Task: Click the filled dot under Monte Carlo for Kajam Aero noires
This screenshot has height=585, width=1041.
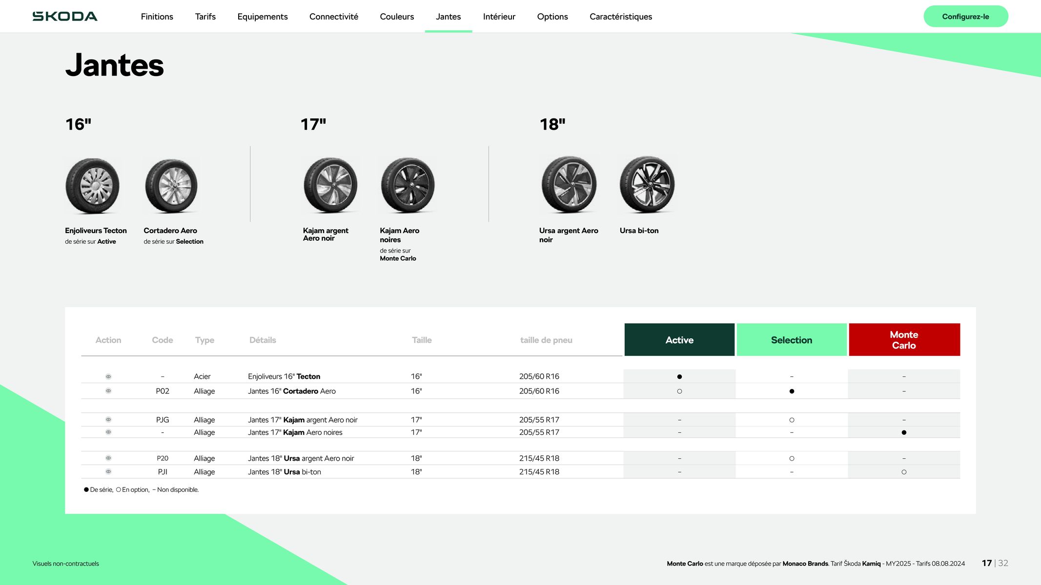Action: (904, 432)
